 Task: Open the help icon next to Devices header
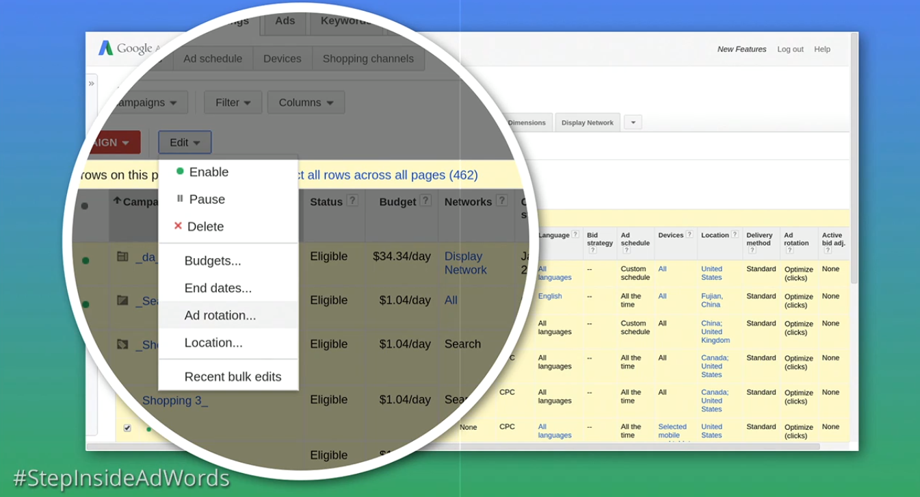coord(689,235)
